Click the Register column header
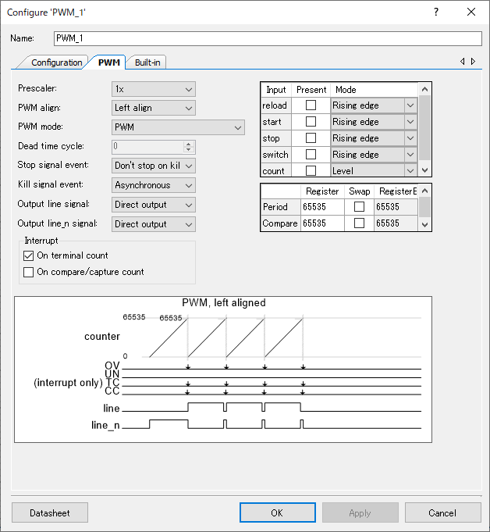 322,191
